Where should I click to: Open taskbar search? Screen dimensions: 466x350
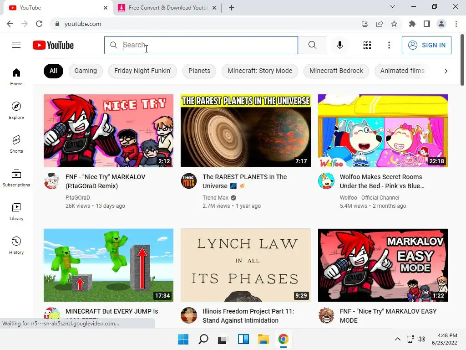click(203, 339)
